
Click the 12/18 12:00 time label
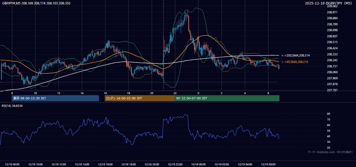[x=58, y=164]
